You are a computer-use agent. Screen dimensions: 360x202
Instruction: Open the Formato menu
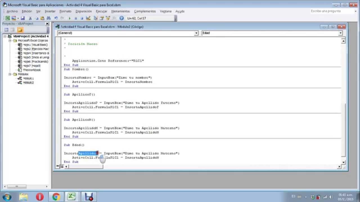[66, 11]
